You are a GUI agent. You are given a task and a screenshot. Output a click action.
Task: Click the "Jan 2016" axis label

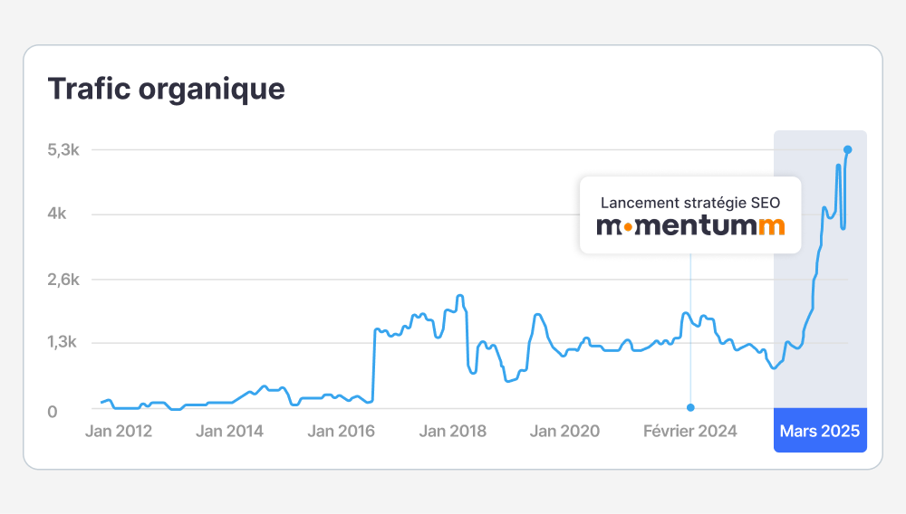tap(341, 431)
